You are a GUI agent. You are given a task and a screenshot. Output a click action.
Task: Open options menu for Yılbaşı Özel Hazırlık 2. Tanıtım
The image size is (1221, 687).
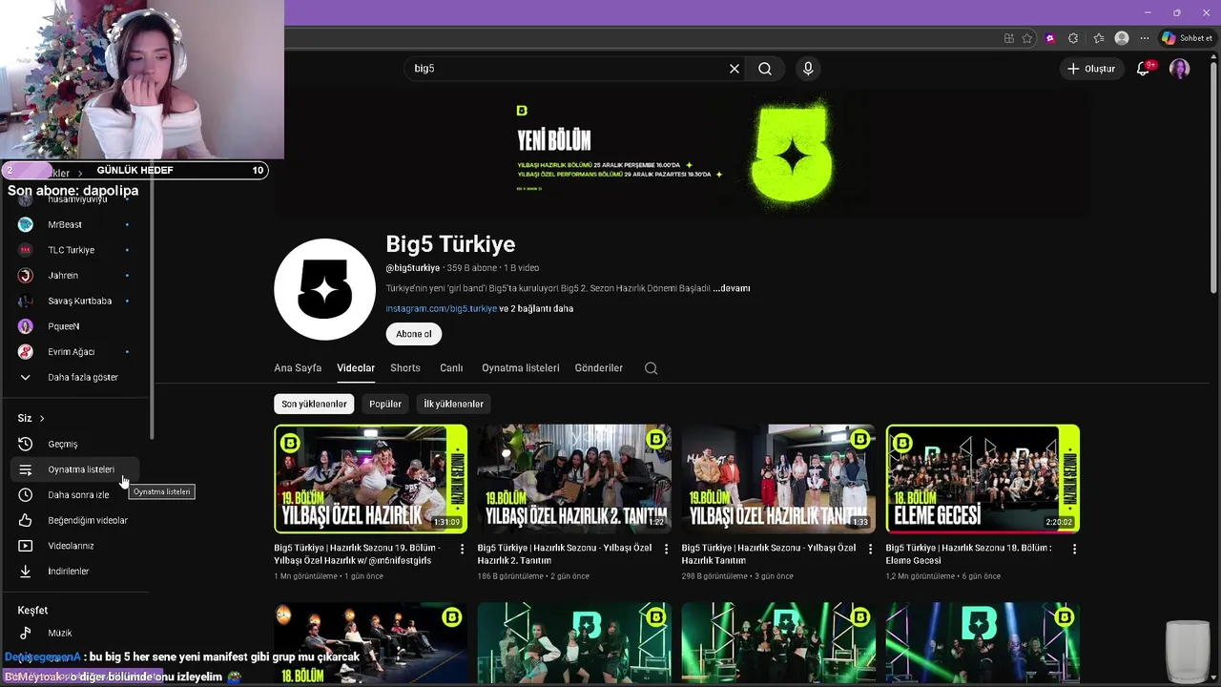(x=666, y=549)
